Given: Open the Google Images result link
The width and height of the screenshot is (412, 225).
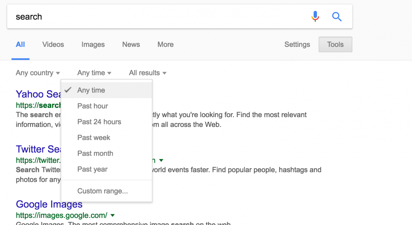Looking at the screenshot, I should (x=49, y=204).
